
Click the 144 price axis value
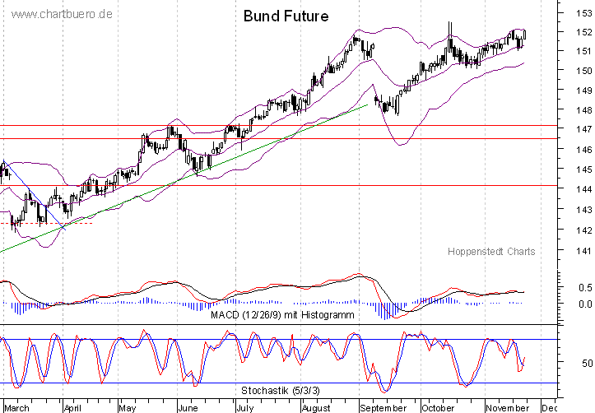tap(583, 189)
